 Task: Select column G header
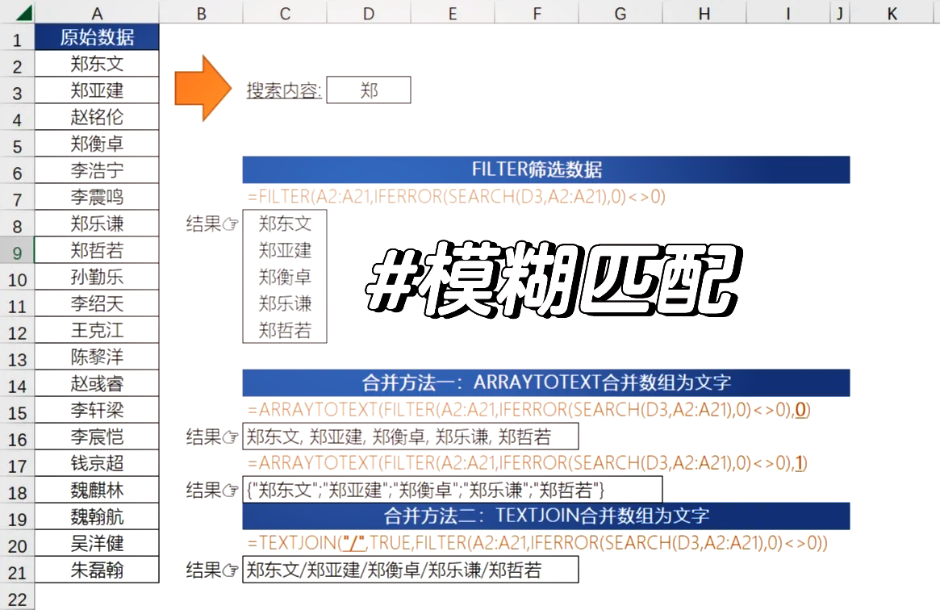click(x=620, y=13)
